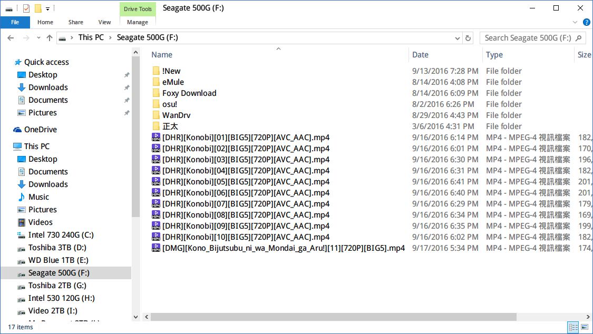
Task: Select This PC in the navigation pane
Action: [x=37, y=146]
